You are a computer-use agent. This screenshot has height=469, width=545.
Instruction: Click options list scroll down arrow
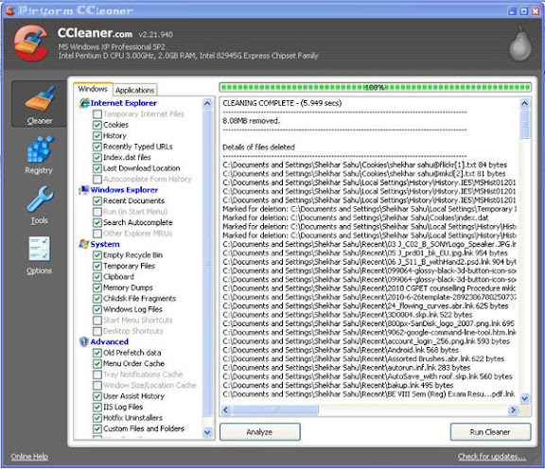tap(207, 432)
